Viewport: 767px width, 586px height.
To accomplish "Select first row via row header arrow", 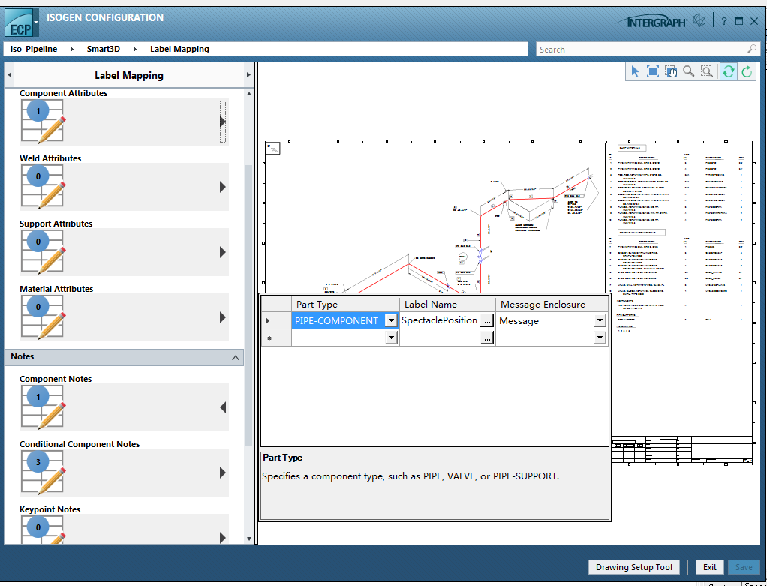I will (x=276, y=321).
